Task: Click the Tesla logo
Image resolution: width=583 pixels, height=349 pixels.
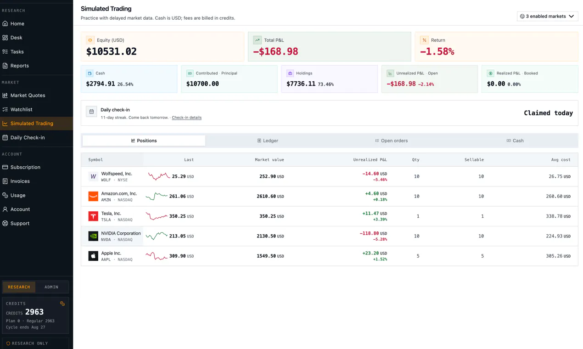Action: (93, 216)
